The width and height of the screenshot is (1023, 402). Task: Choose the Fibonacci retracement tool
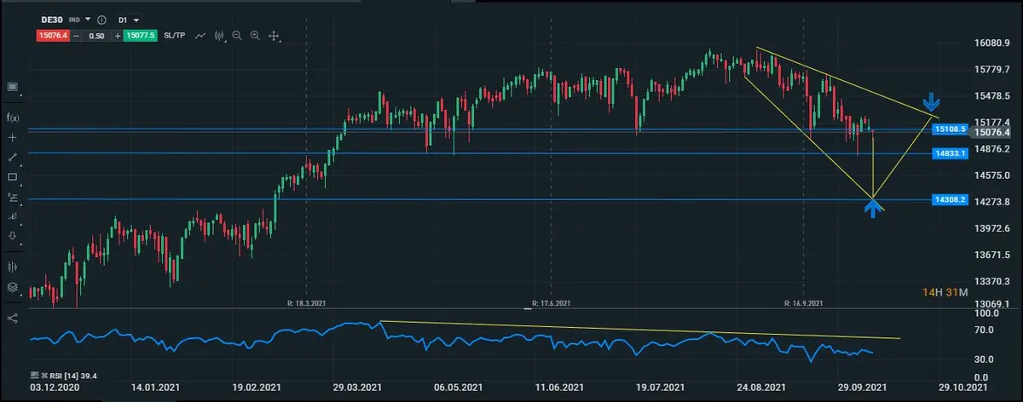(x=13, y=197)
